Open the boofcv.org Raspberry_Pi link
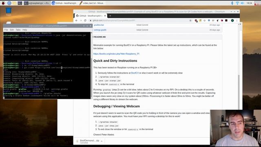Viewport: 261px width, 147px height. (x=116, y=54)
